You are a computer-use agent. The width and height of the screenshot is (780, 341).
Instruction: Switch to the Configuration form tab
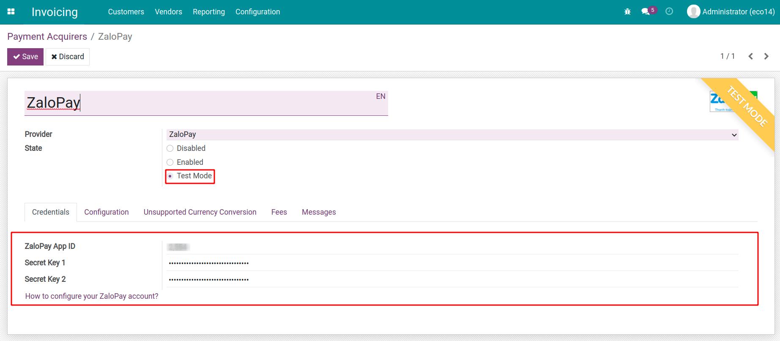click(x=107, y=212)
